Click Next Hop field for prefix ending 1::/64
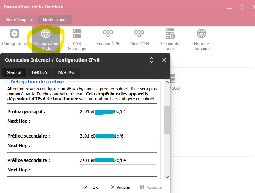This screenshot has width=255, height=193. pyautogui.click(x=118, y=145)
